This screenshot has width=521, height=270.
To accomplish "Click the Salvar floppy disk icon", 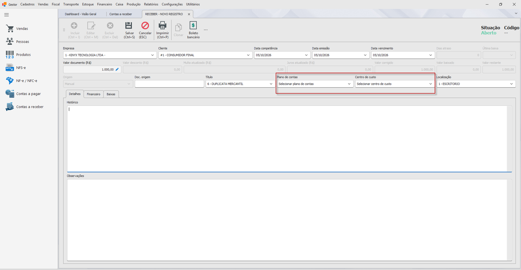I will tap(129, 25).
